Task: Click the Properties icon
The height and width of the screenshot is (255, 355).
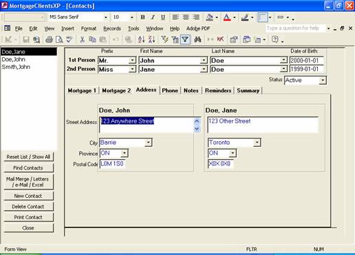Action: [233, 39]
